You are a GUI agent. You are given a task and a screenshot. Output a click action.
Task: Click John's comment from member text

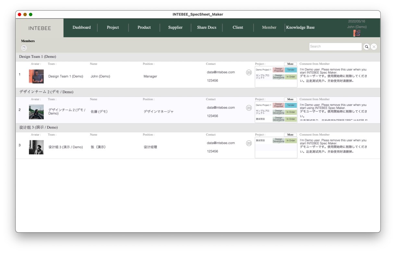(x=334, y=75)
